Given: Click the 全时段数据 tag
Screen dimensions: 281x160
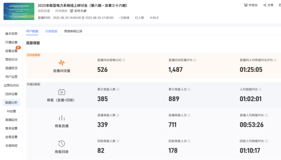Looking at the screenshot, I should (x=33, y=55).
